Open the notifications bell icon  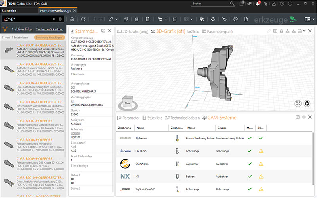pos(258,4)
